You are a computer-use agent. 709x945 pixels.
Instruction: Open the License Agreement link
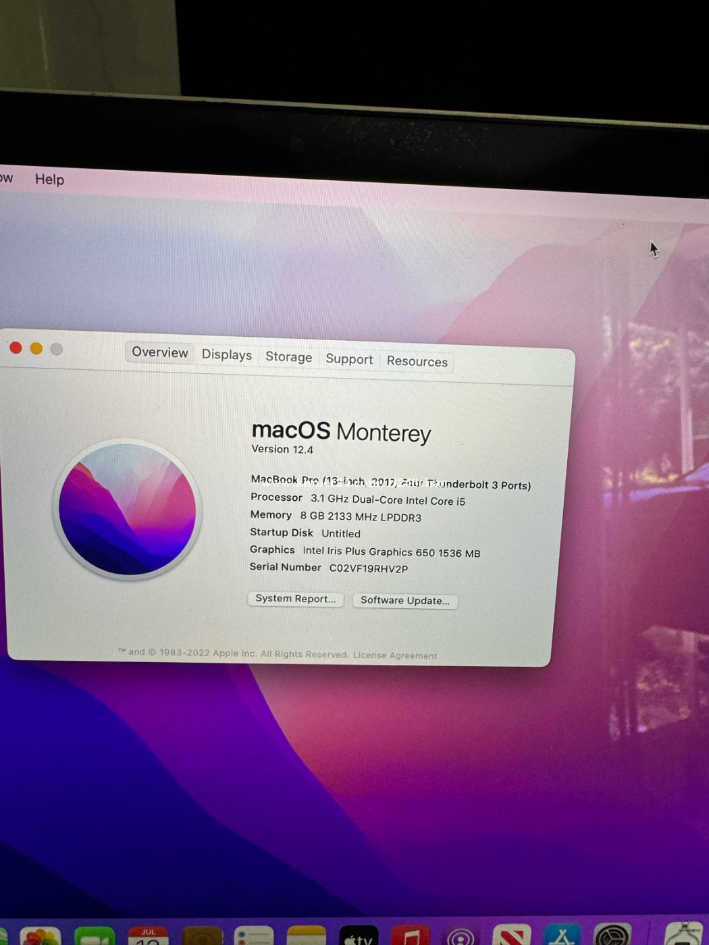coord(395,655)
